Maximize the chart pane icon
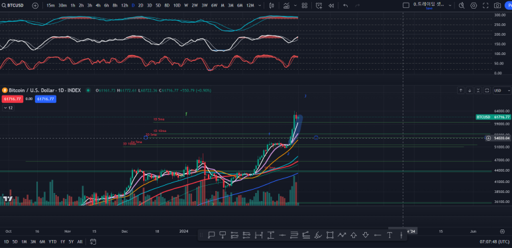The height and width of the screenshot is (248, 512). point(487,90)
